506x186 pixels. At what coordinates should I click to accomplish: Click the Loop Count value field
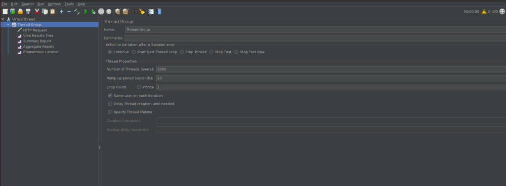point(331,87)
